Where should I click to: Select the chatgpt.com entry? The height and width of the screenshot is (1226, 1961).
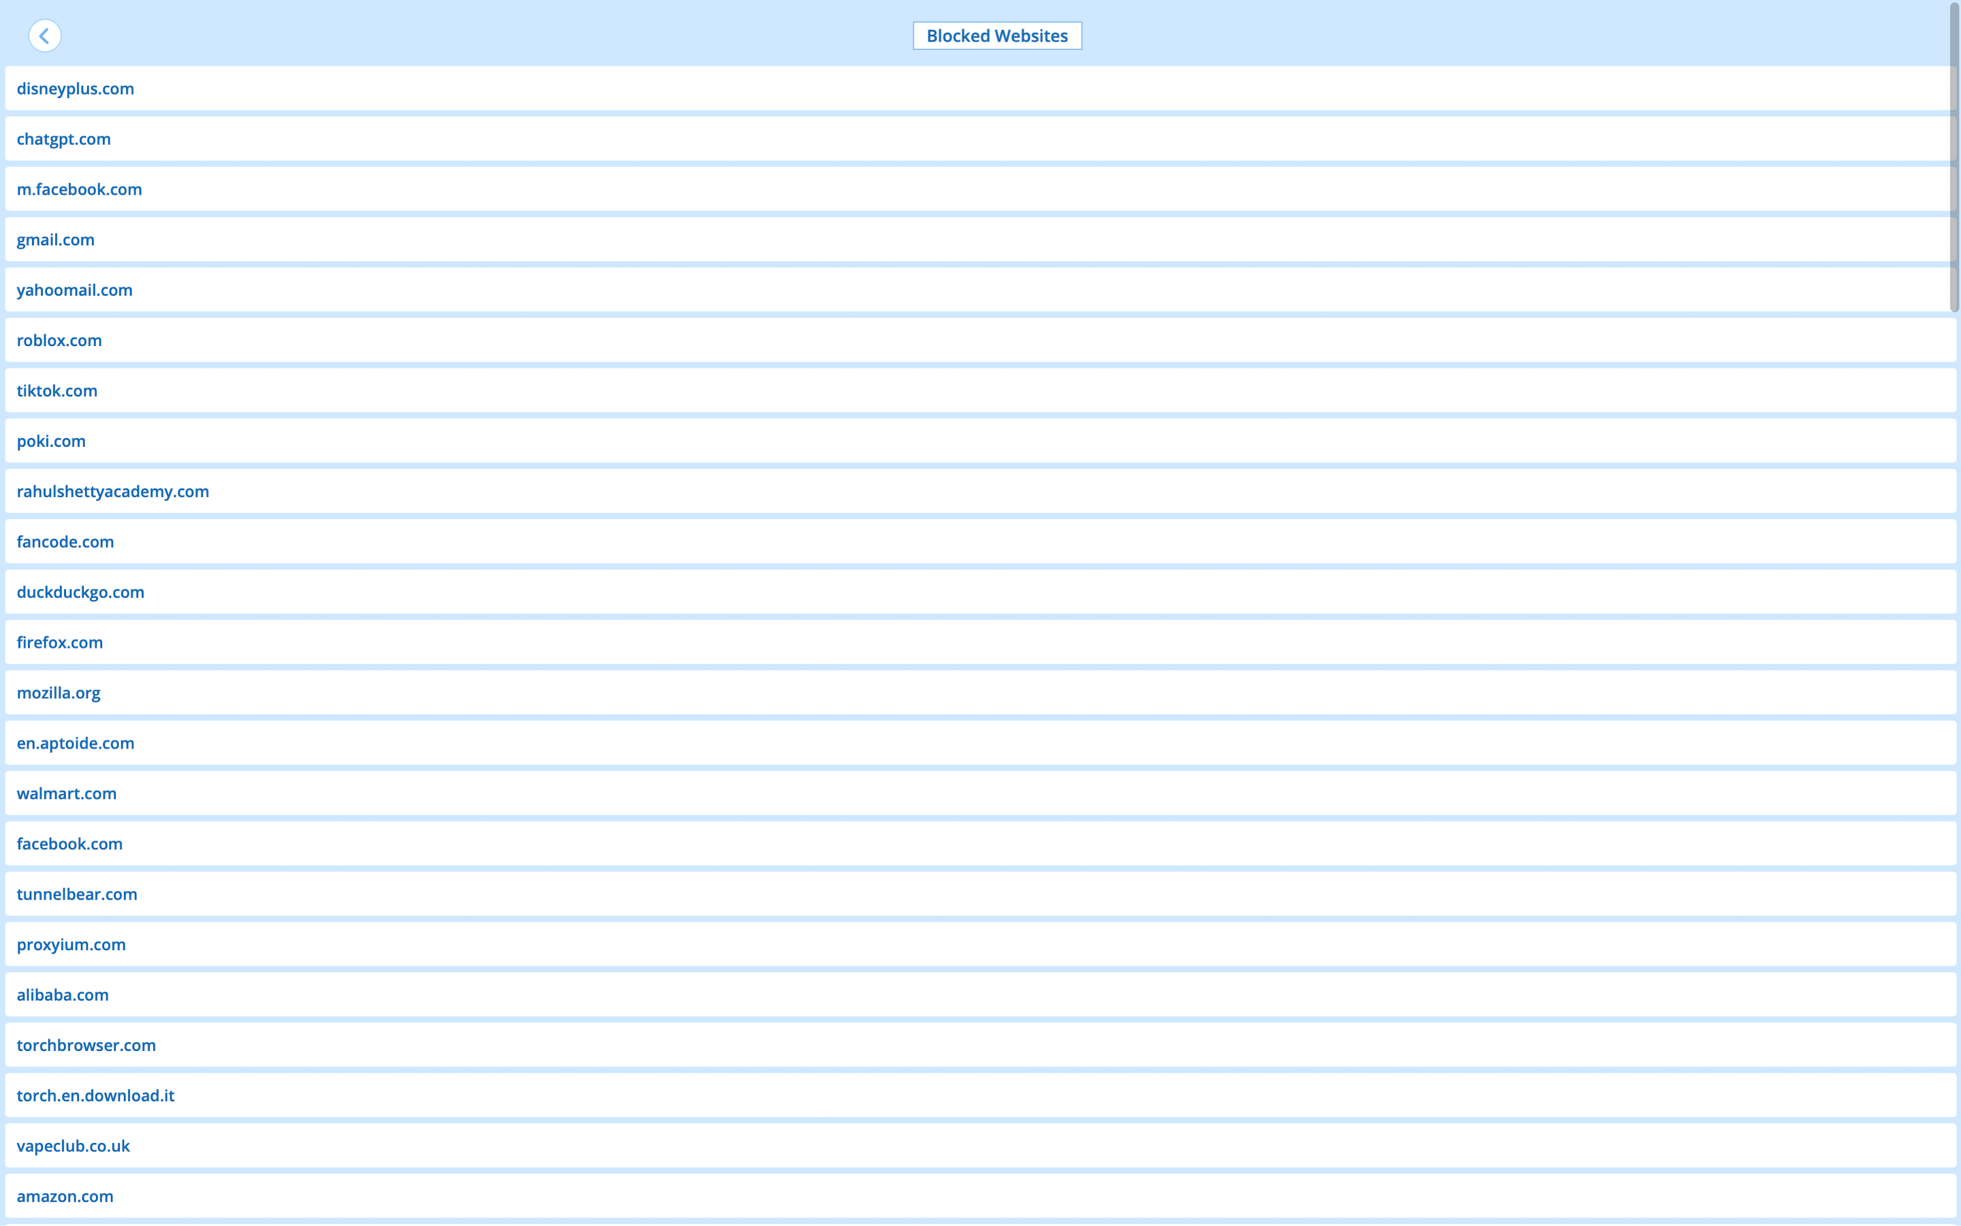point(980,139)
